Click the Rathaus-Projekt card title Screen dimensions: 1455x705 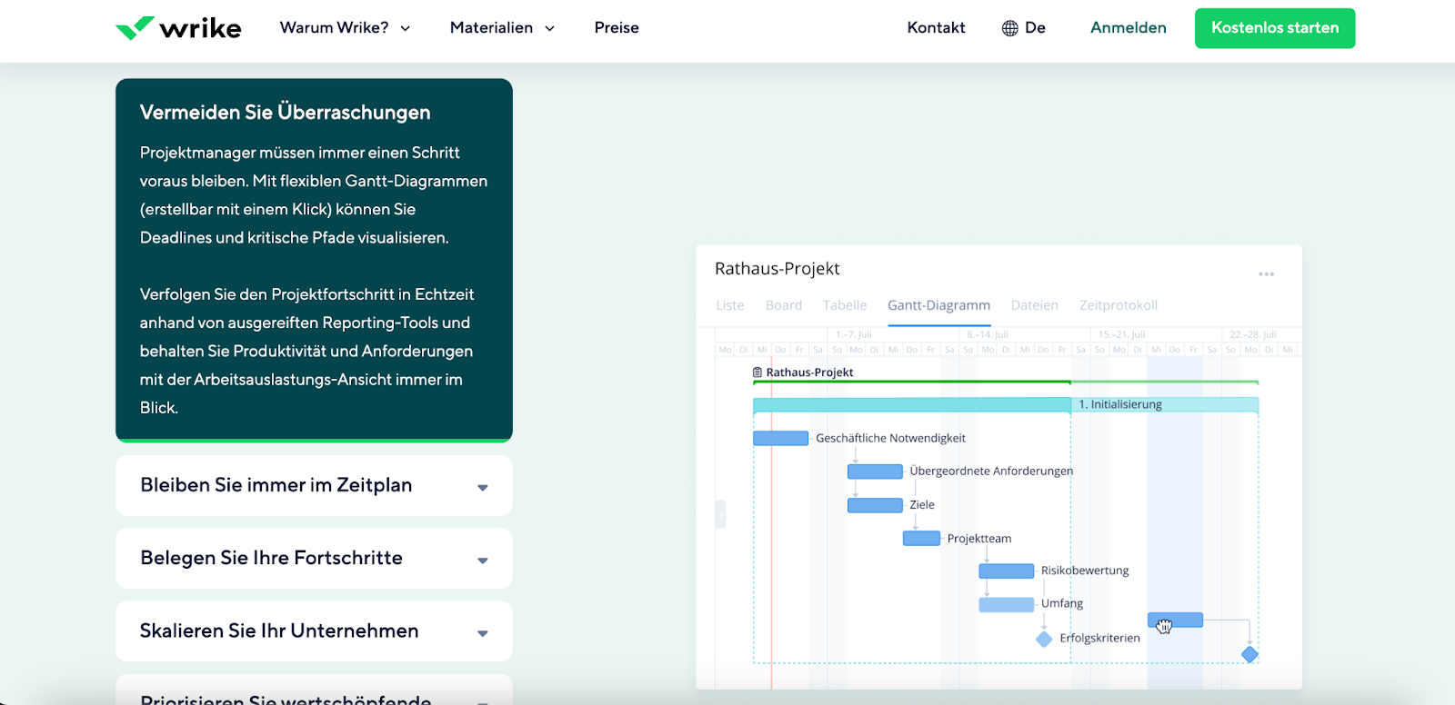click(x=778, y=269)
